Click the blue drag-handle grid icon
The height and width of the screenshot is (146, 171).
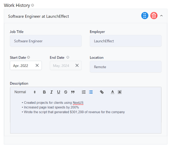tap(145, 16)
